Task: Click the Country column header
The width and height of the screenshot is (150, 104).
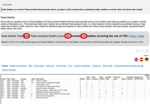Action: pyautogui.click(x=23, y=79)
